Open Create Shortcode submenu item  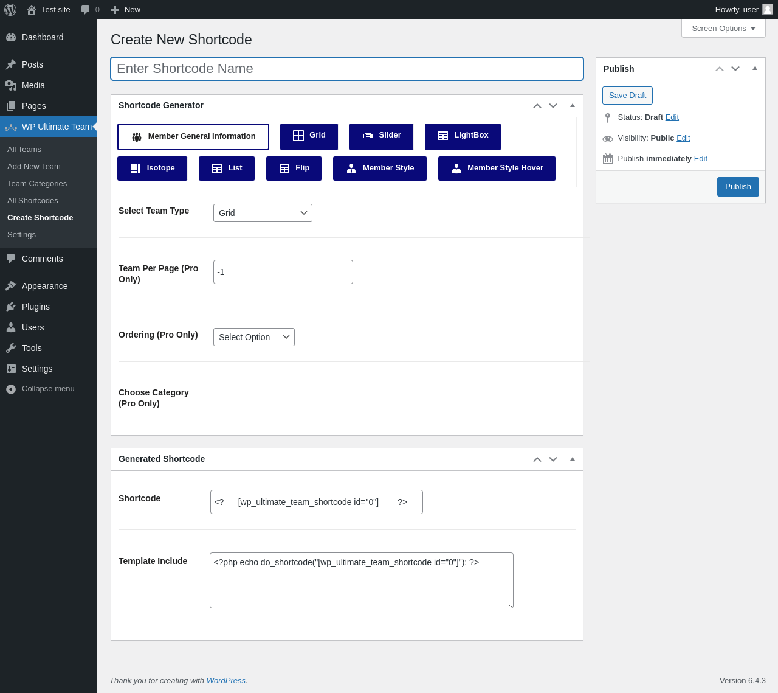pyautogui.click(x=40, y=218)
